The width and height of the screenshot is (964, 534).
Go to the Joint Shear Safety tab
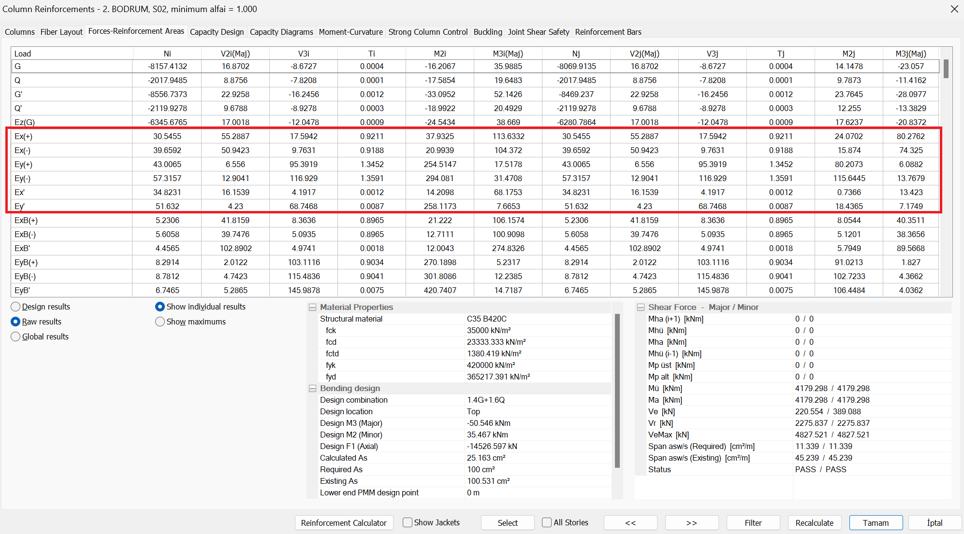[x=538, y=32]
